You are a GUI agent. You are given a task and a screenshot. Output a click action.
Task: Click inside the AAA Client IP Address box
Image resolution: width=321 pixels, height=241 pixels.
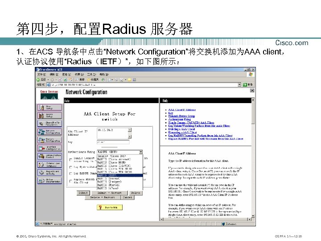tap(112, 133)
